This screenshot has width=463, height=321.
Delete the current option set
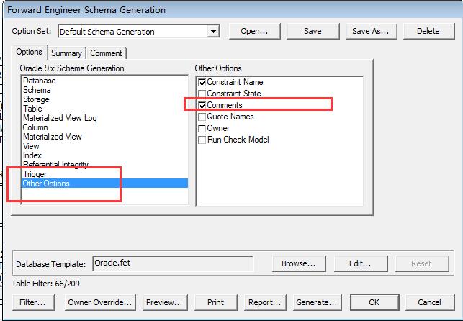[428, 31]
